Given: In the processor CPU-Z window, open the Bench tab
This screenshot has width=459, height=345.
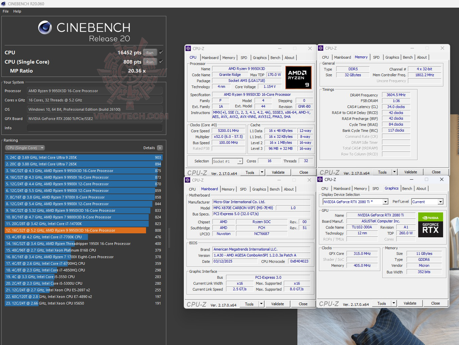Looking at the screenshot, I should pyautogui.click(x=275, y=58).
